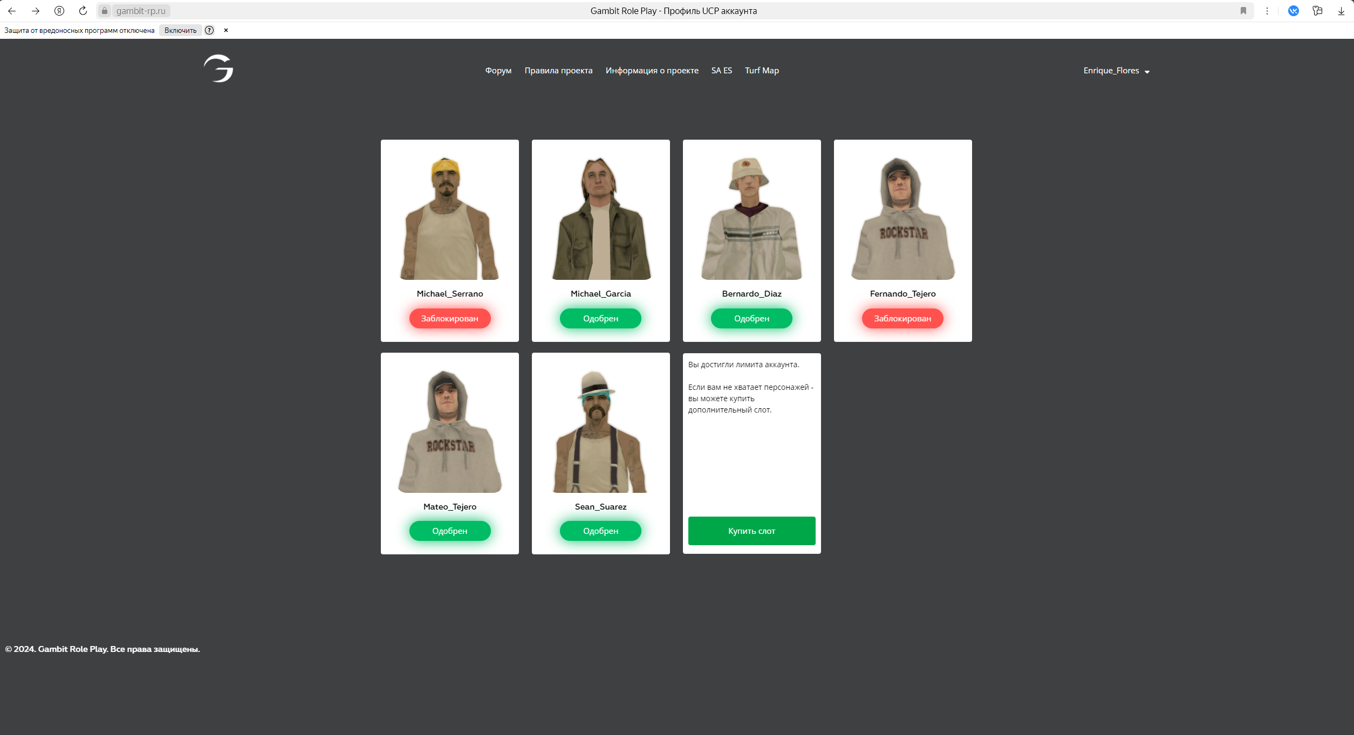Enable malware protection with Включить button

coord(180,30)
